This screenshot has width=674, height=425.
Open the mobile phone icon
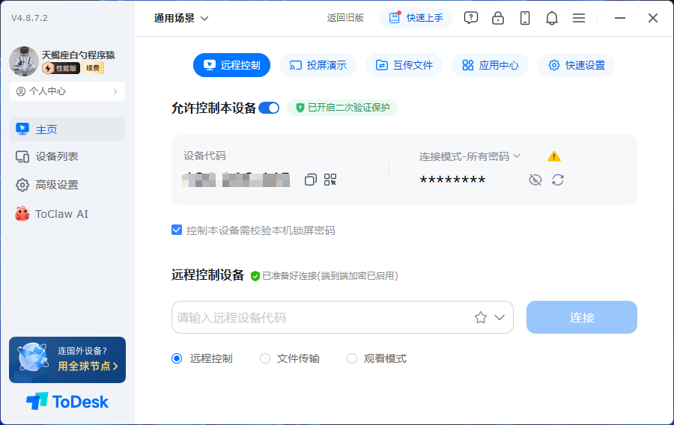click(525, 18)
